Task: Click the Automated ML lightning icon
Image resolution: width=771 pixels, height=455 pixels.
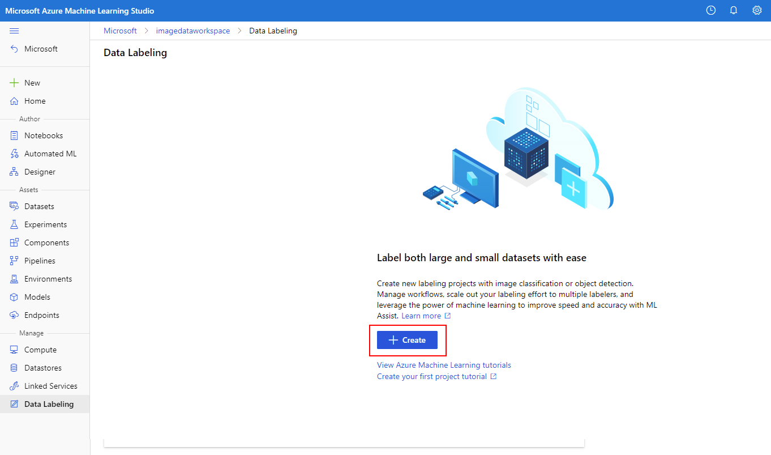Action: 14,154
